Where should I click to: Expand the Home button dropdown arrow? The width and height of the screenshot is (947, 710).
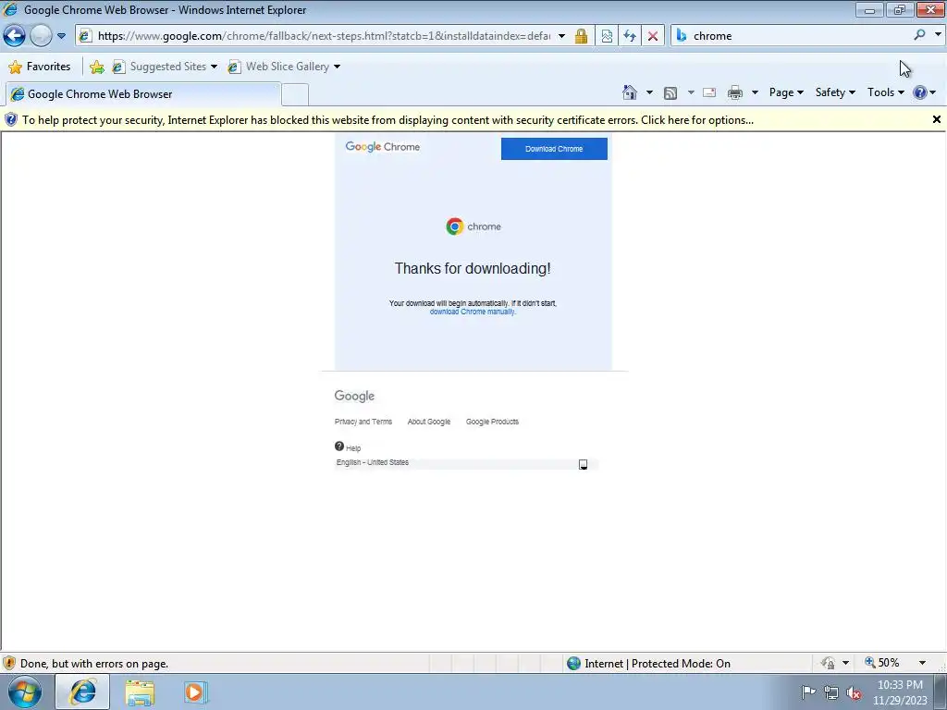pos(649,92)
